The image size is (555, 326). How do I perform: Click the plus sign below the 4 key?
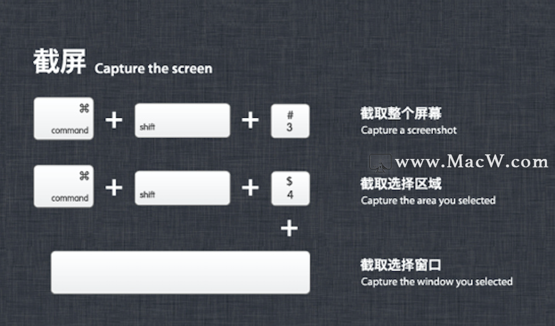(x=289, y=228)
